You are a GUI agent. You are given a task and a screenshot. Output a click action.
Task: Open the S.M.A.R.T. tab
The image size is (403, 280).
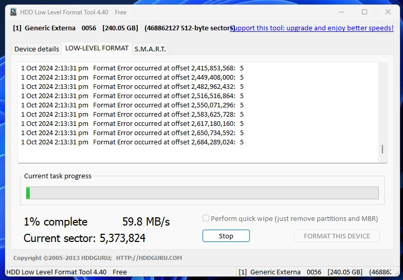coord(150,49)
